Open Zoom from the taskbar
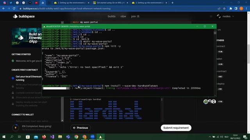 tap(93, 137)
